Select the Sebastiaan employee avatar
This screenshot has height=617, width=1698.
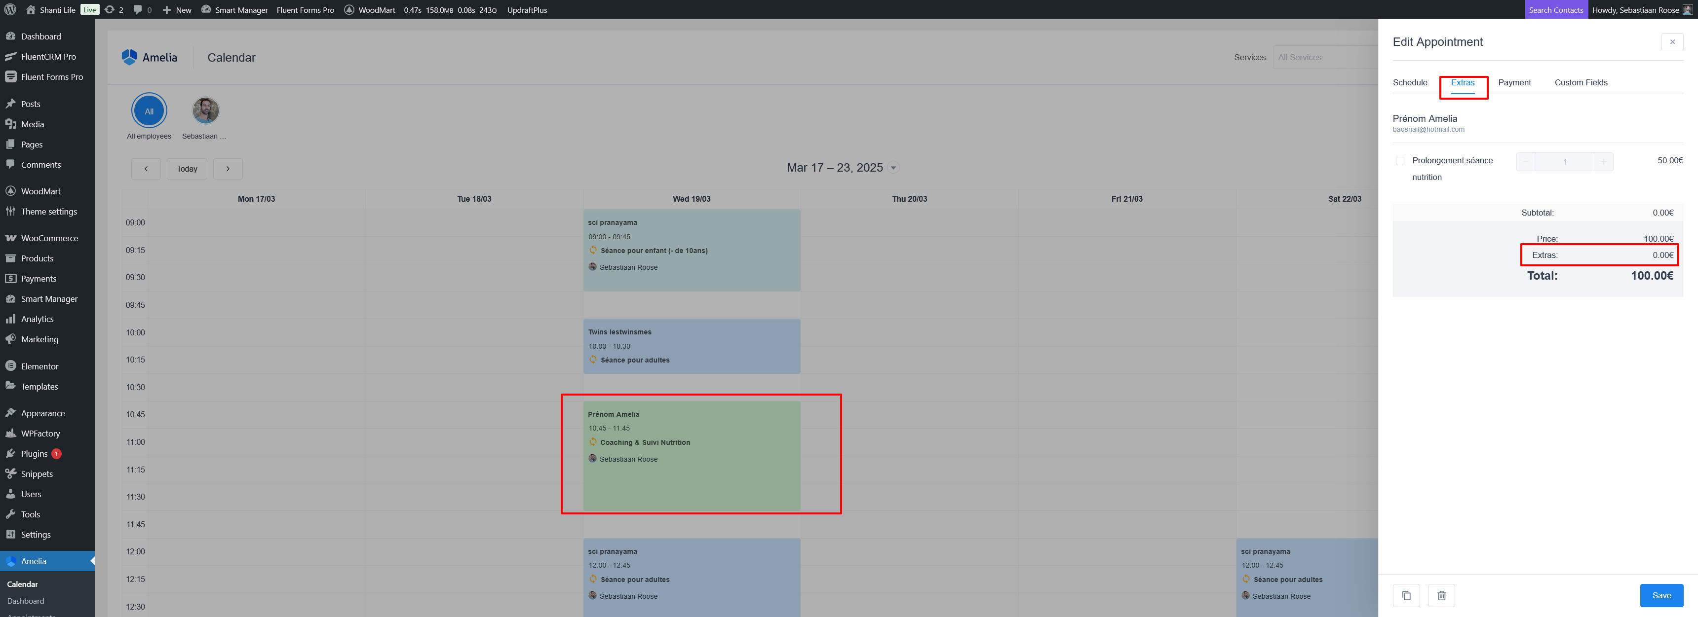click(x=205, y=110)
